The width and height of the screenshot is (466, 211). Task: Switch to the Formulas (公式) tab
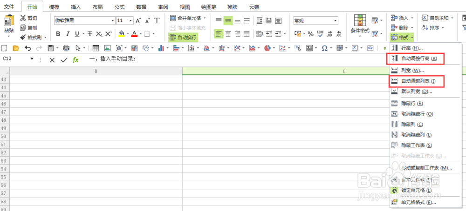point(119,7)
